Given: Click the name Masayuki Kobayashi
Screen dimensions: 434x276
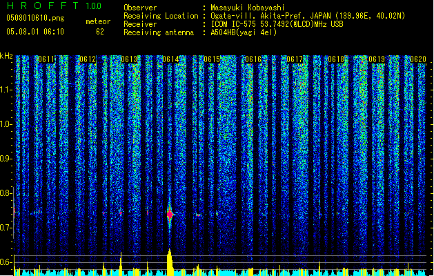Looking at the screenshot, I should [248, 8].
